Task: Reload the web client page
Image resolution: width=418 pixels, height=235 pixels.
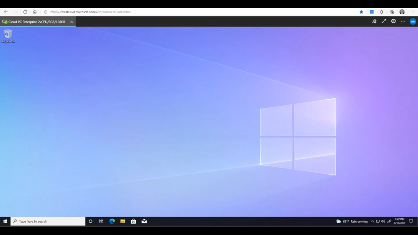Action: [25, 12]
